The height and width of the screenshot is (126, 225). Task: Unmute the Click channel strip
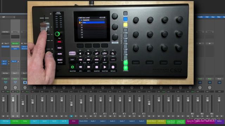point(71,116)
